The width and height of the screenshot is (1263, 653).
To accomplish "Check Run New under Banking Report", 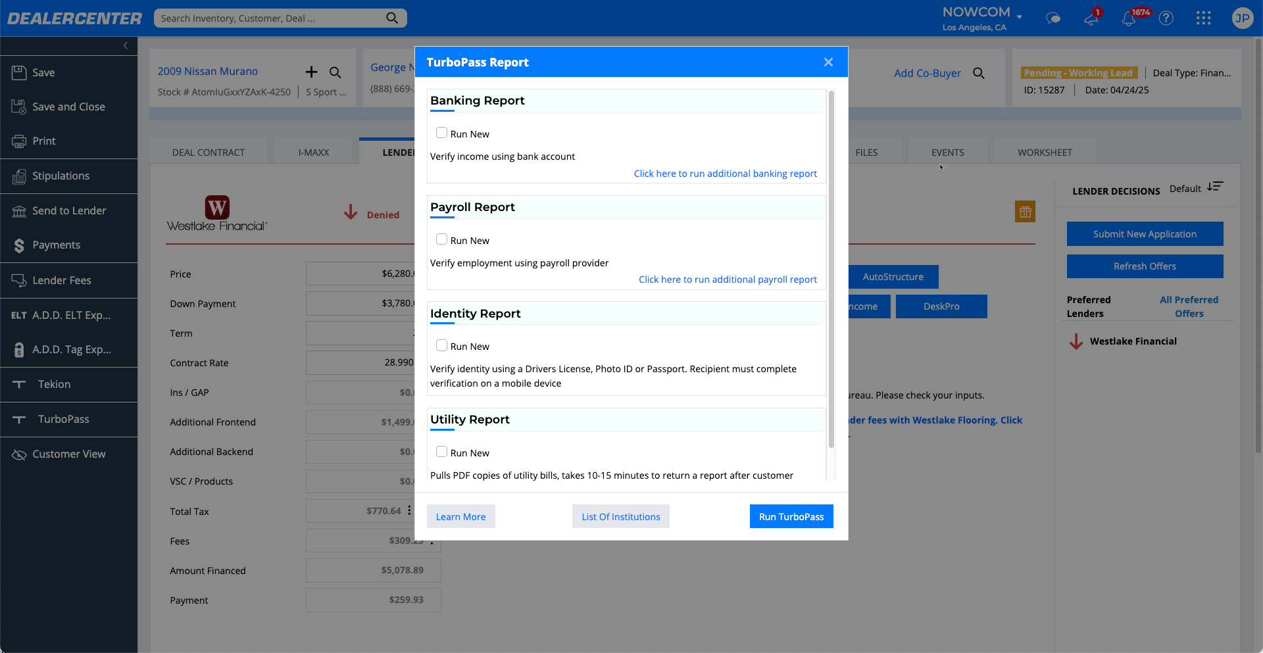I will pos(441,133).
